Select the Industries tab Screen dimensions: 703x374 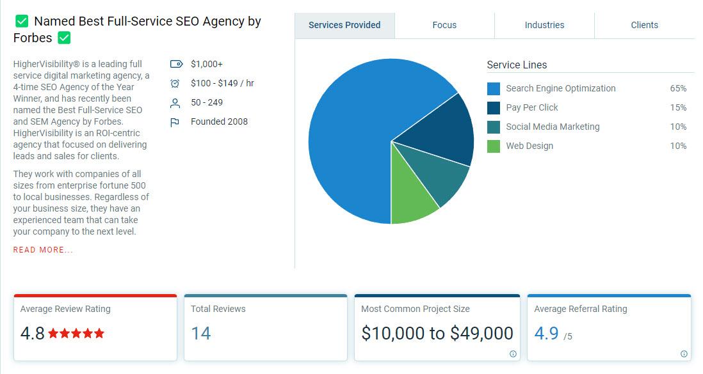click(x=544, y=26)
